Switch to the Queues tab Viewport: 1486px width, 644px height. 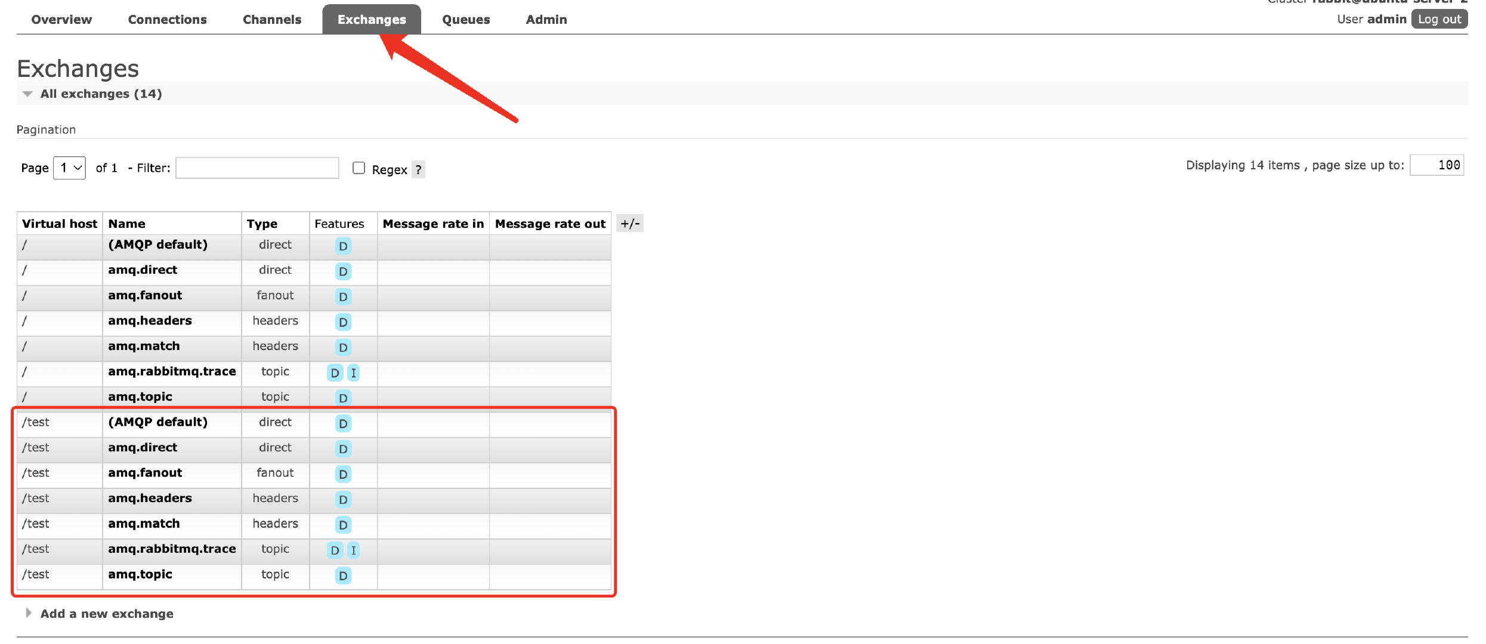click(466, 19)
